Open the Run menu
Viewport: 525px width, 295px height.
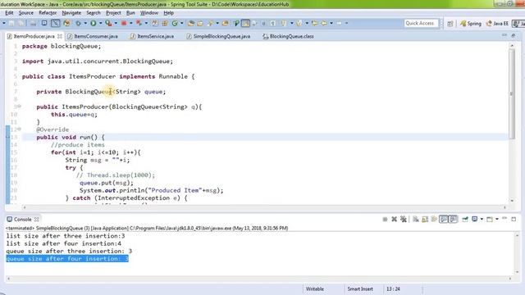click(x=130, y=13)
